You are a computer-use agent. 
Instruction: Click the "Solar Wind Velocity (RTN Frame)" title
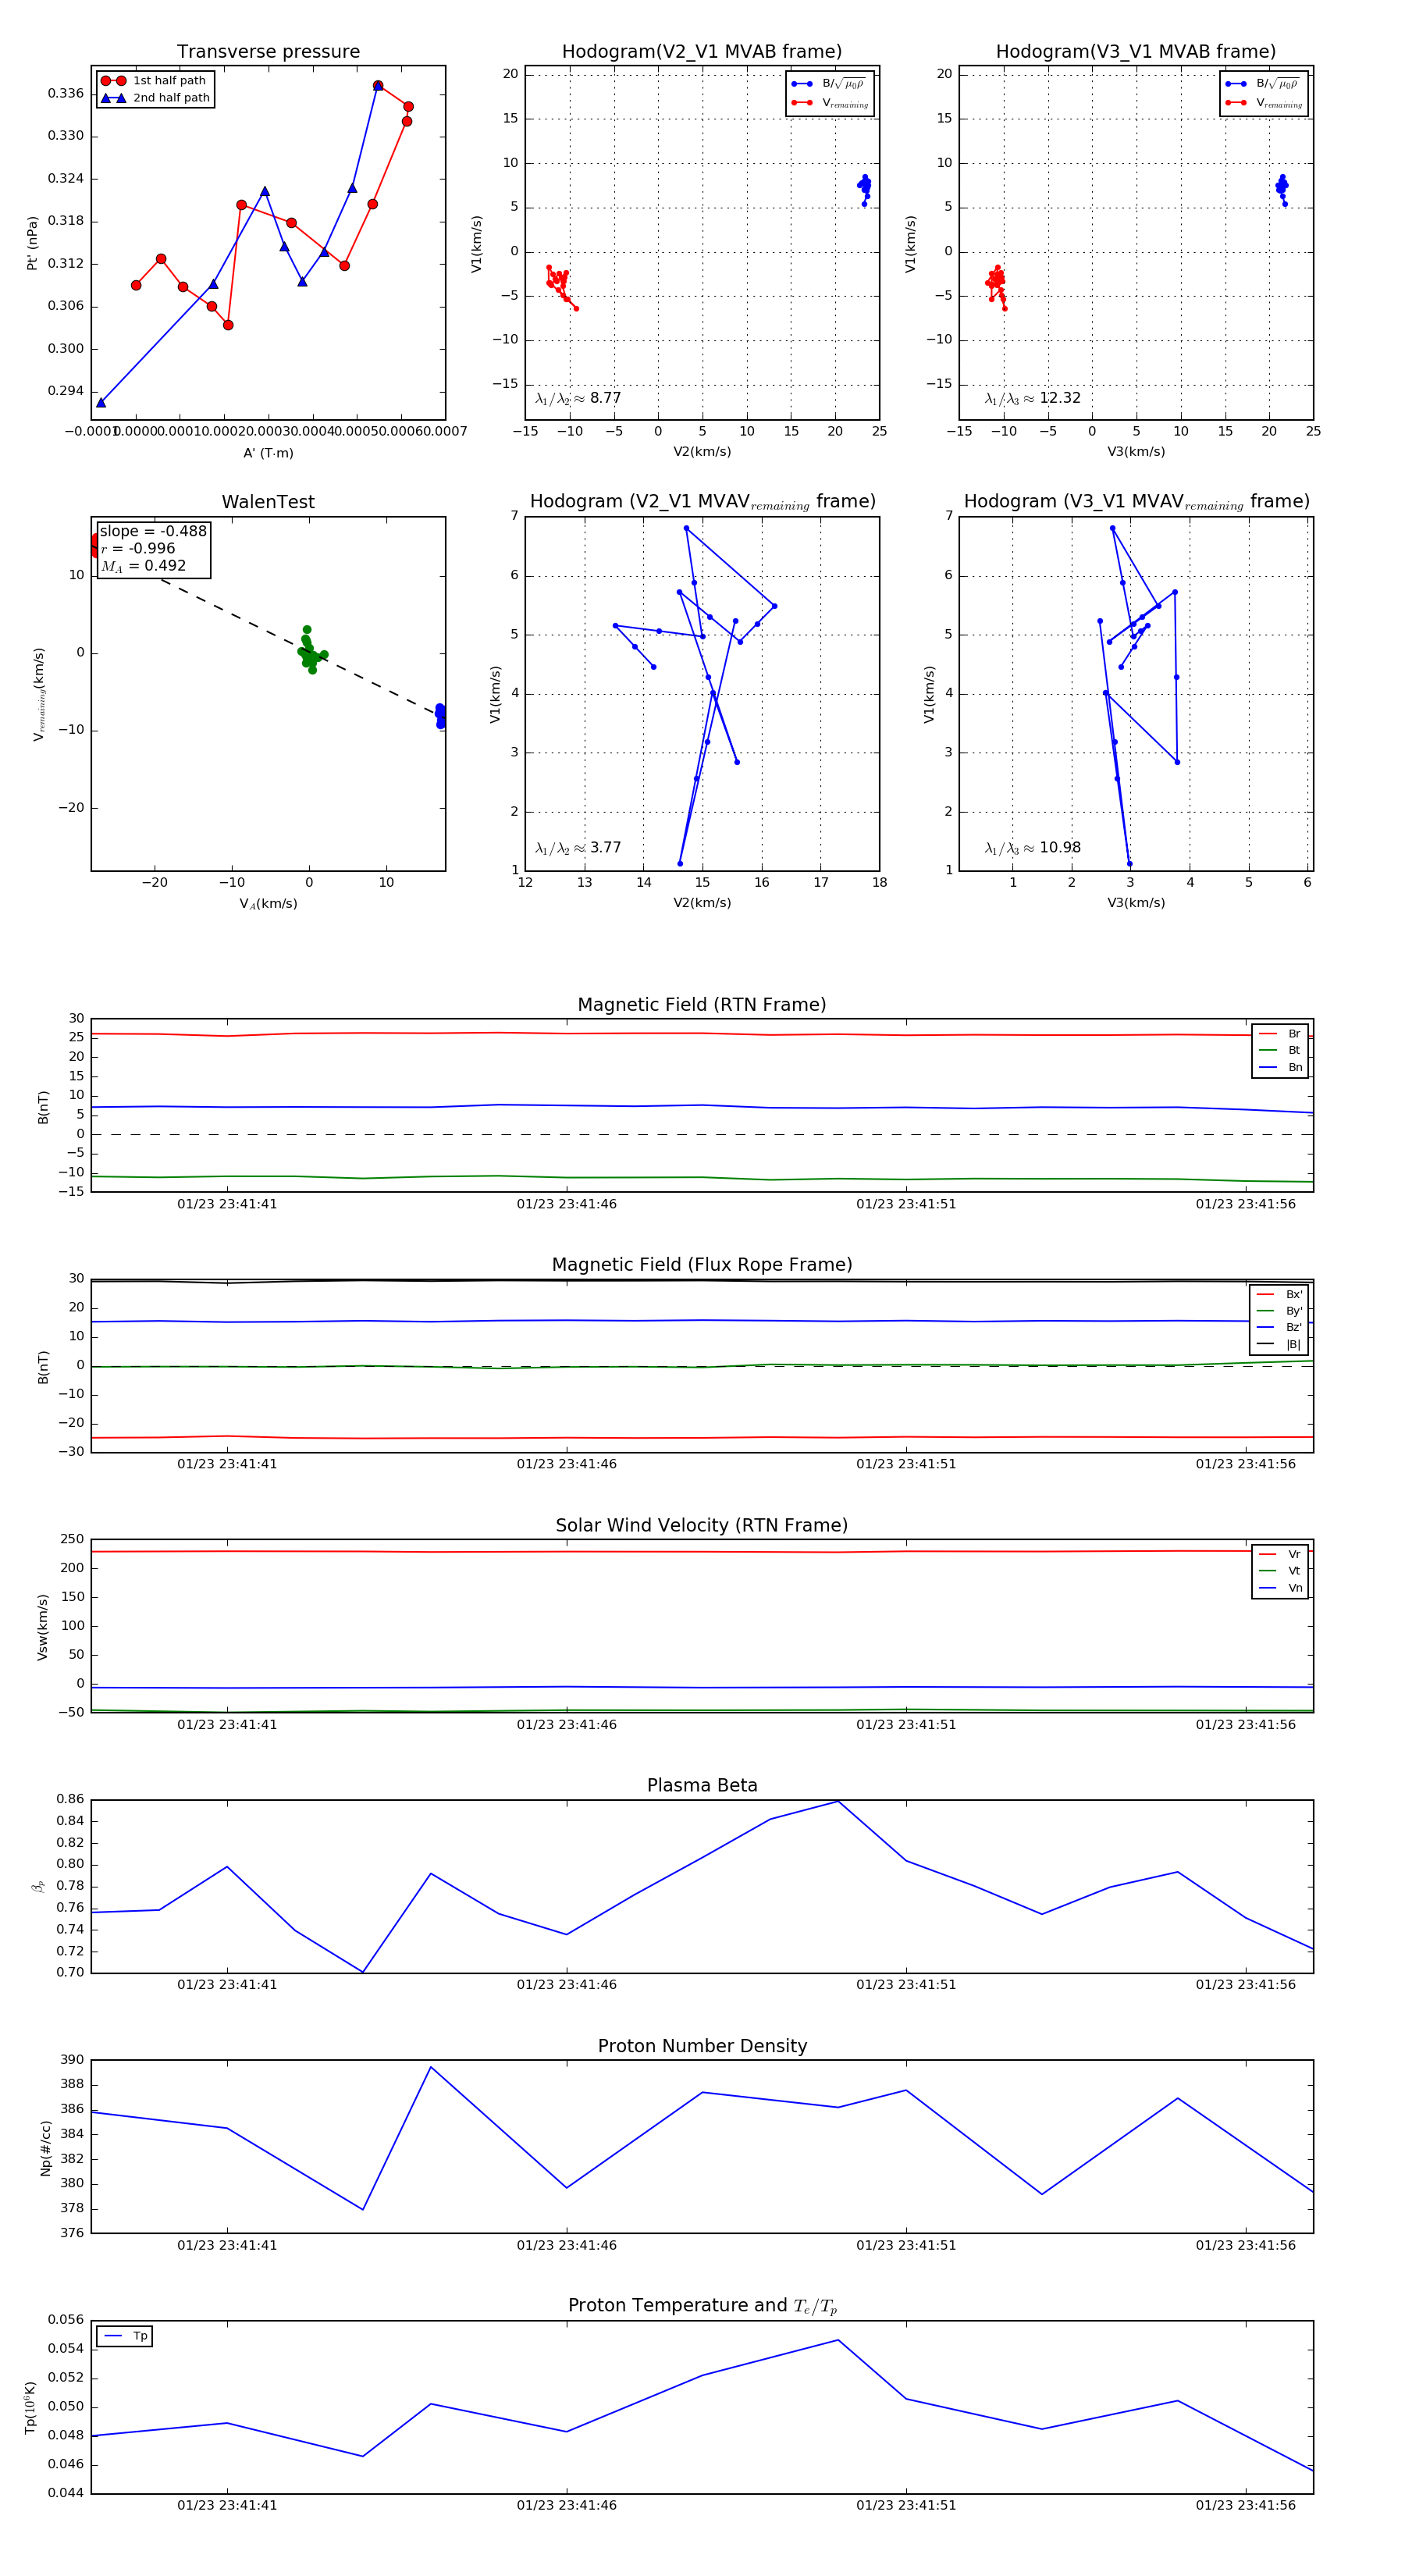tap(702, 1525)
